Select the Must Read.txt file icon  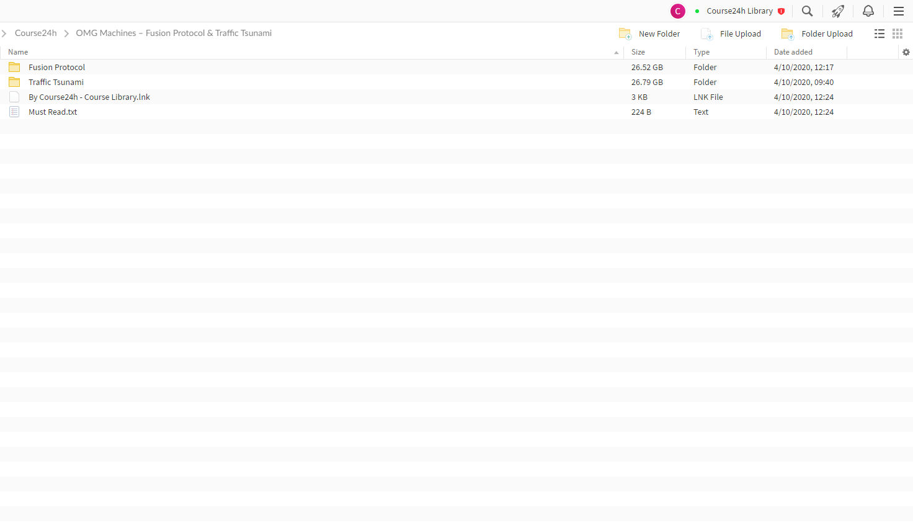point(14,112)
